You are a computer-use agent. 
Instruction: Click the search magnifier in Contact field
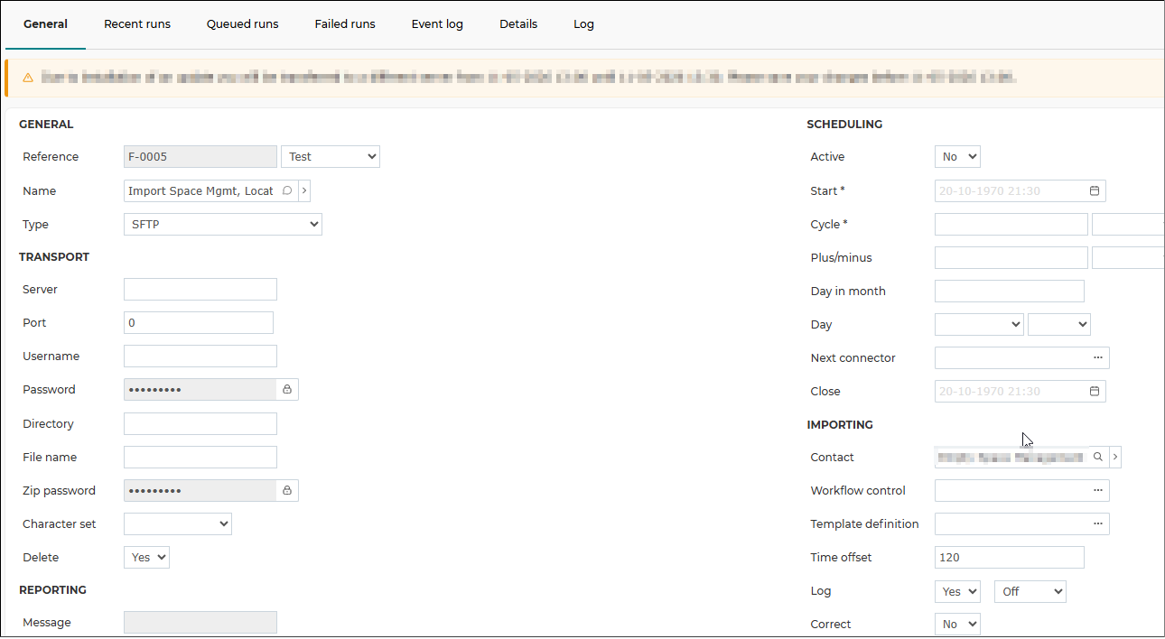1098,458
